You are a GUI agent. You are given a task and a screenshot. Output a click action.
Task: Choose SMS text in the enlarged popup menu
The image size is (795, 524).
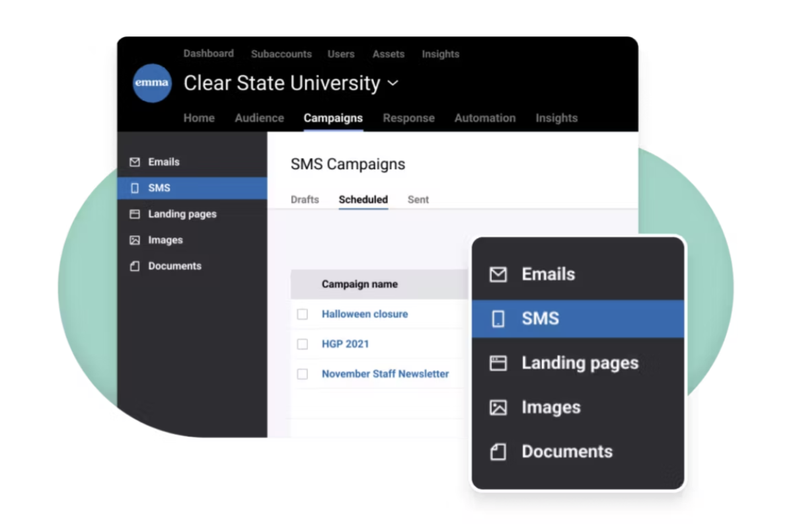pyautogui.click(x=541, y=318)
